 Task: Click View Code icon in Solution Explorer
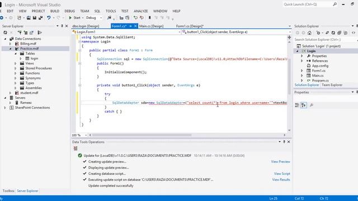[x=354, y=33]
